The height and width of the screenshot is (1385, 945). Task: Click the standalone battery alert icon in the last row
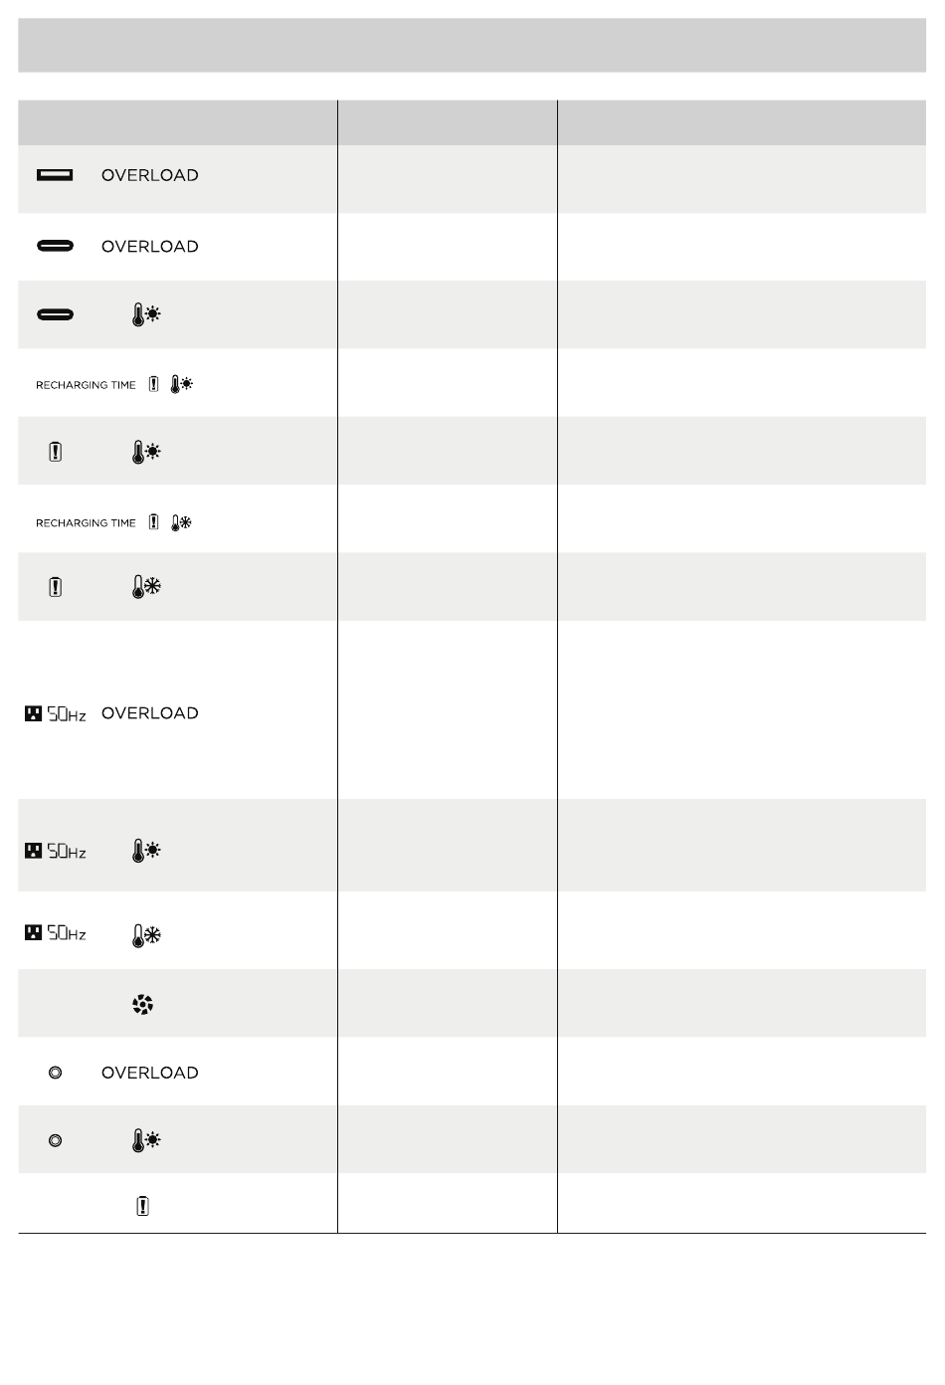[x=143, y=1207]
